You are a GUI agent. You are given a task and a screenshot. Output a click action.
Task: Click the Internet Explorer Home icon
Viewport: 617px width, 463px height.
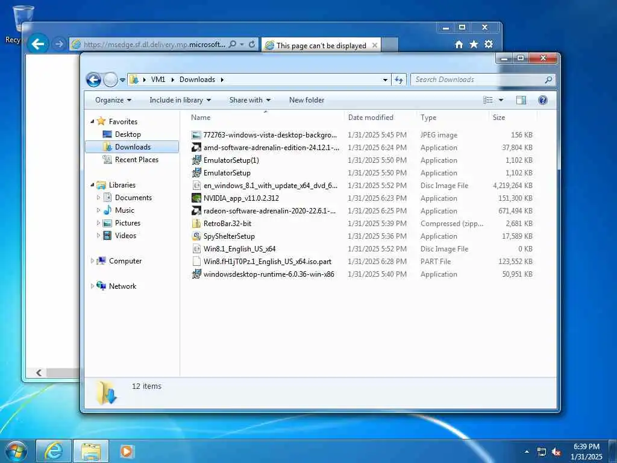tap(459, 44)
